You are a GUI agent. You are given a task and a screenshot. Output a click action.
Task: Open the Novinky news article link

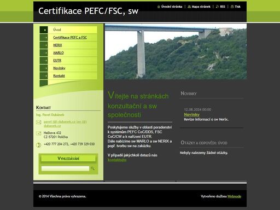(191, 114)
